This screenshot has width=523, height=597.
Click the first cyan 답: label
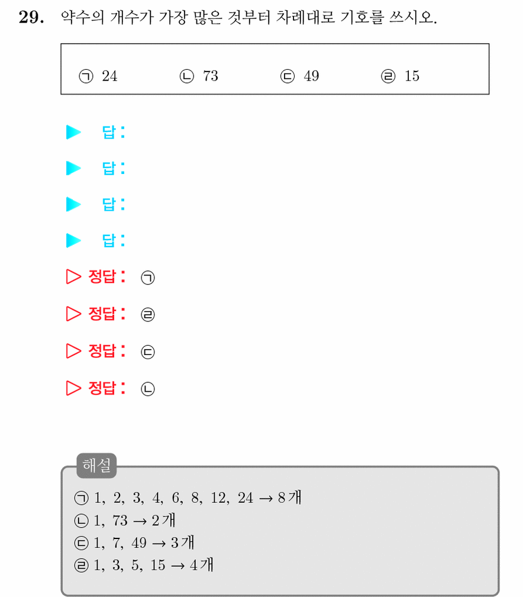(114, 132)
